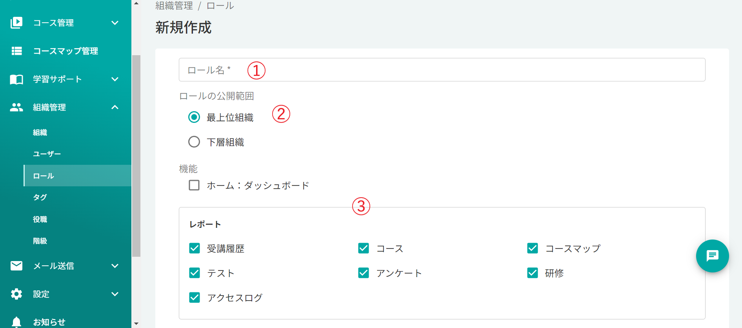Uncheck the 受講履歴 report checkbox
This screenshot has width=742, height=328.
tap(195, 248)
